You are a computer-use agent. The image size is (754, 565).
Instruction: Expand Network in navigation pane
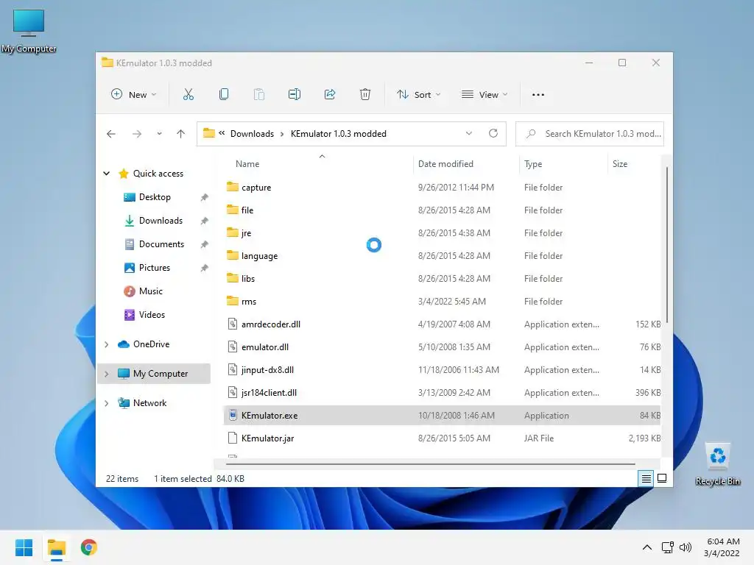[x=107, y=403]
